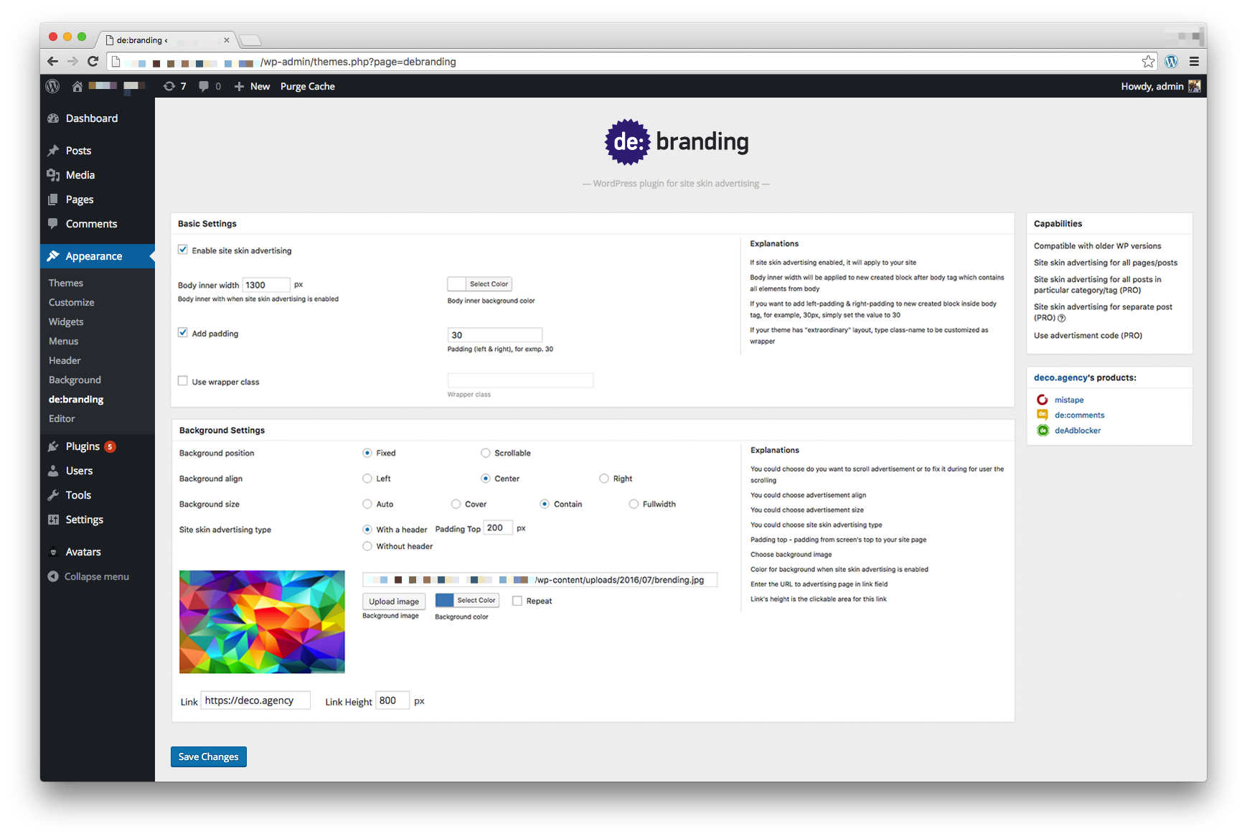Open the deco.agency link in products panel
This screenshot has width=1247, height=839.
[1060, 378]
